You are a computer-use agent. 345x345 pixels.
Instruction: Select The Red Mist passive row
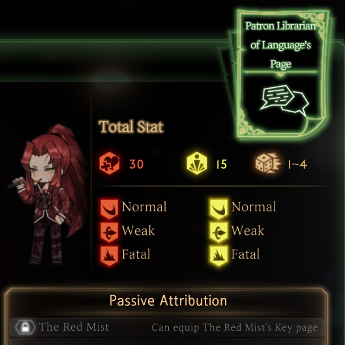pyautogui.click(x=167, y=327)
